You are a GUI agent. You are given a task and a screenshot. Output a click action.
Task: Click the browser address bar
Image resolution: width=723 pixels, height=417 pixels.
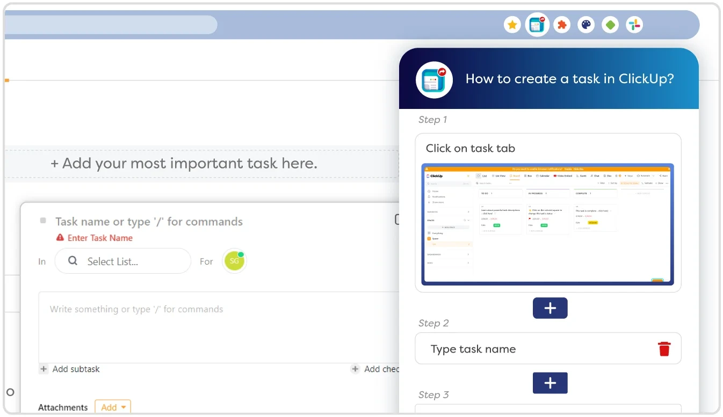click(110, 25)
